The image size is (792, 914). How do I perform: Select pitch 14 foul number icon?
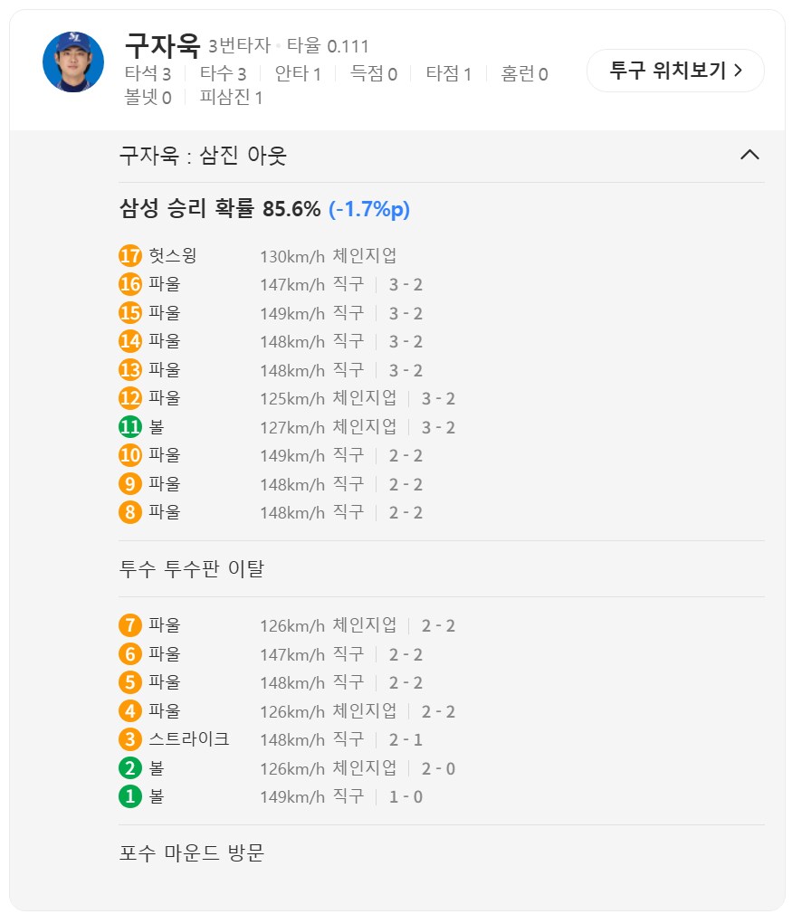tap(130, 341)
